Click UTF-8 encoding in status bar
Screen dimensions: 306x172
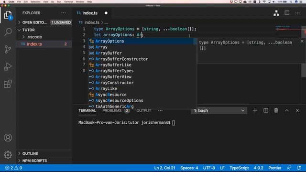[x=209, y=168]
